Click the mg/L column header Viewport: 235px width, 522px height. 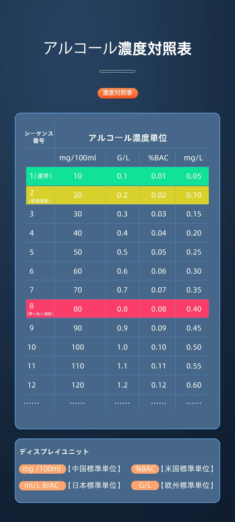[193, 158]
